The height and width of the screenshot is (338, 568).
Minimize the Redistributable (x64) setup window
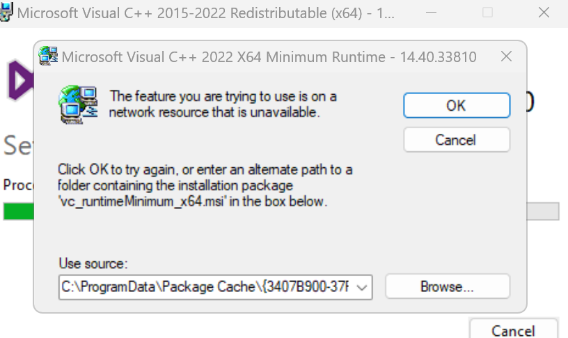[431, 13]
